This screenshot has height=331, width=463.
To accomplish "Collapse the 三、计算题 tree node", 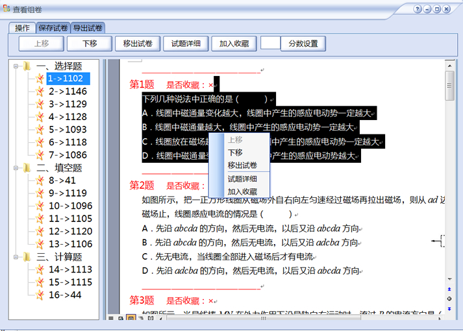I will point(16,257).
